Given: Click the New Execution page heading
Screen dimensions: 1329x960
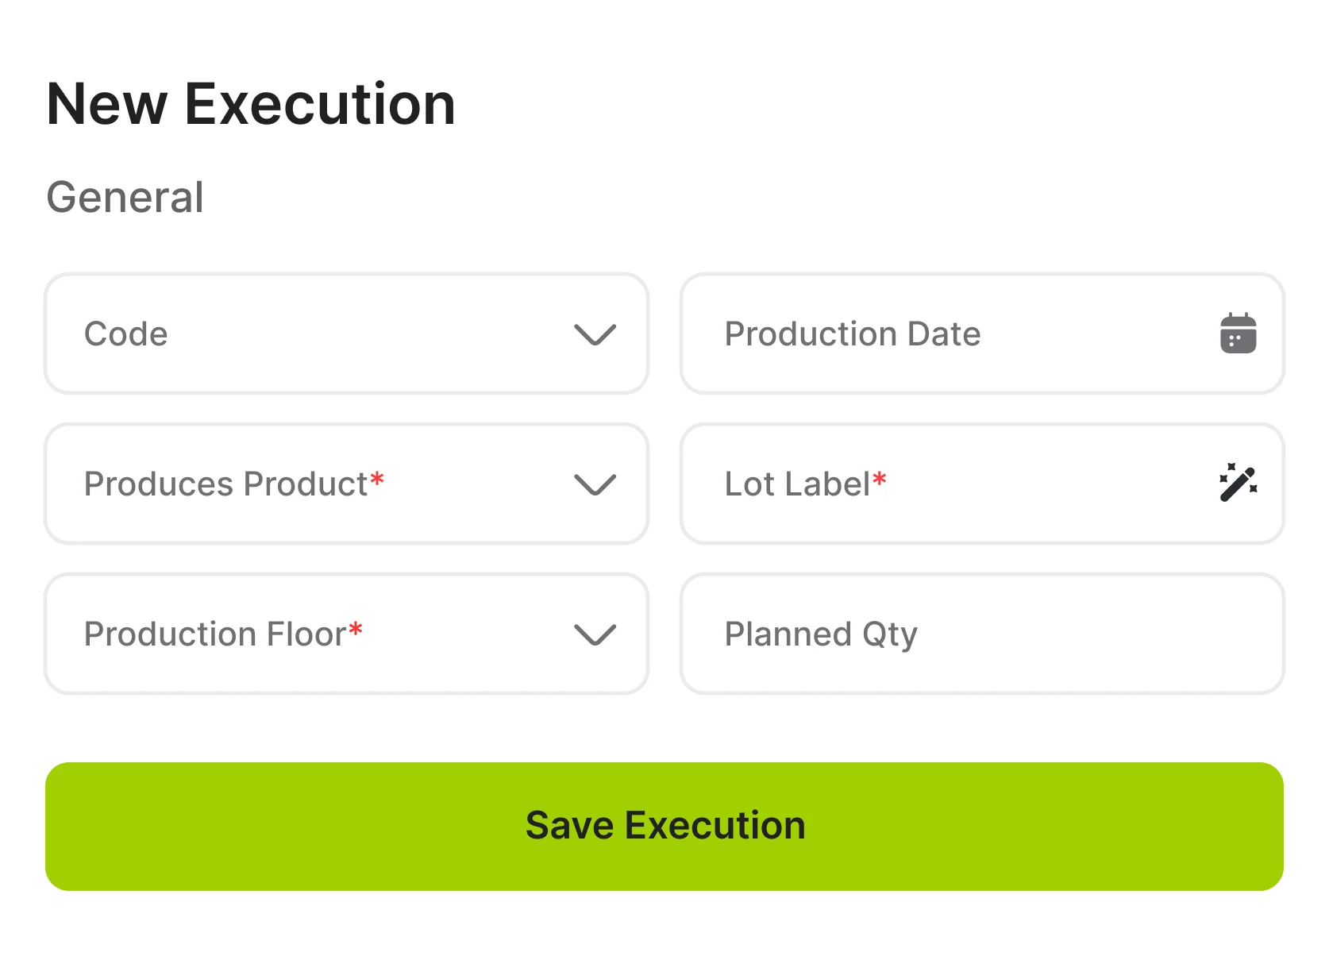Looking at the screenshot, I should (x=251, y=104).
